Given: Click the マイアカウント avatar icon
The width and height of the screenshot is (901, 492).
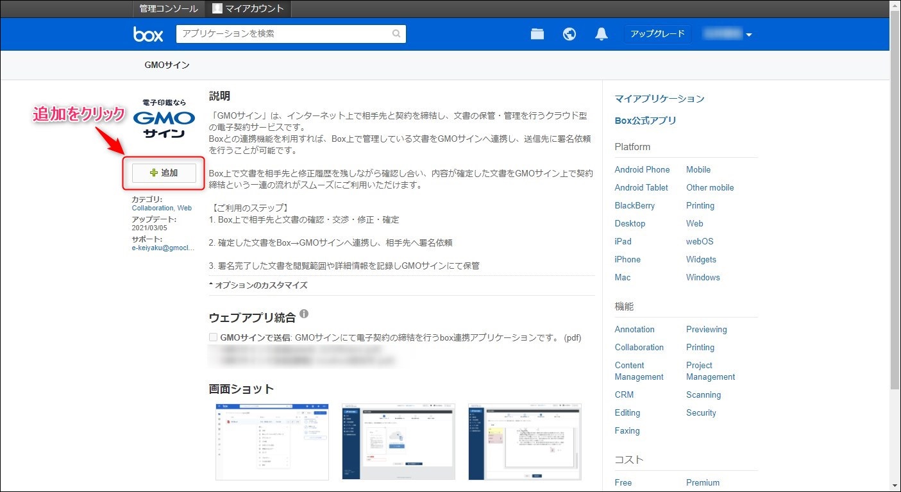Looking at the screenshot, I should (x=217, y=8).
